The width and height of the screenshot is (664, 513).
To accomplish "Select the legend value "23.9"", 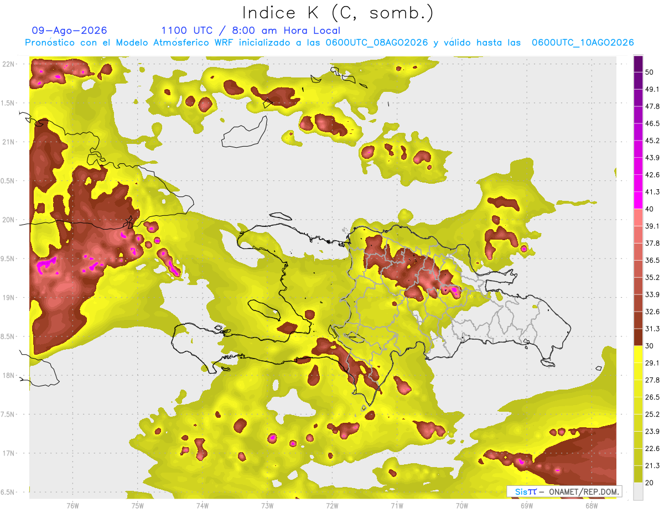I will tap(652, 432).
